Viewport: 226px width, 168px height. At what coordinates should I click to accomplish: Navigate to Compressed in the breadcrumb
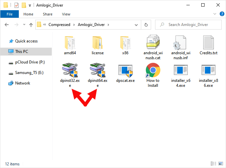tap(59, 25)
